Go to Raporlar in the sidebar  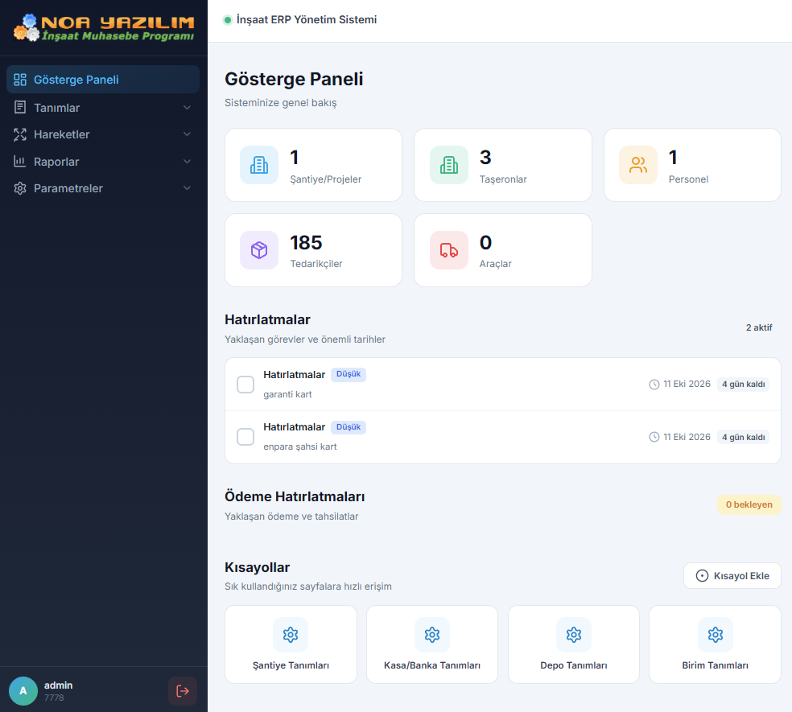coord(103,162)
